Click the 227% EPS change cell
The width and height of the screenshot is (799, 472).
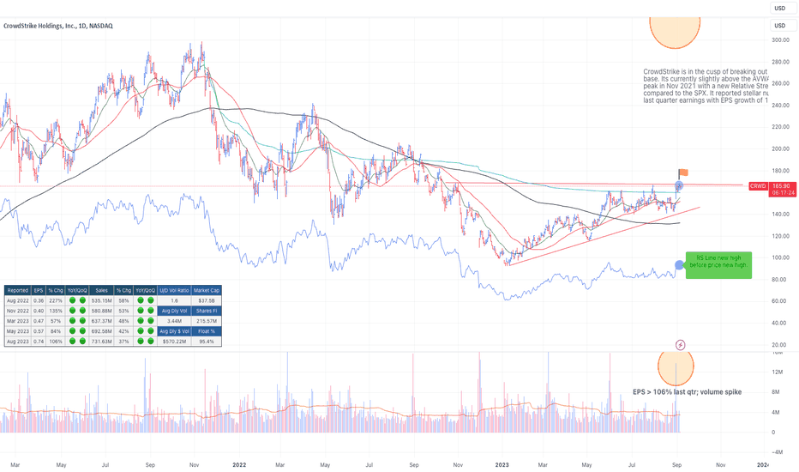[x=55, y=300]
